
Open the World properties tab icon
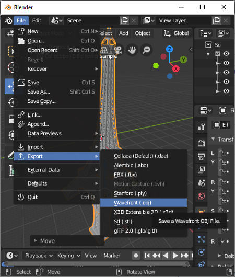click(x=201, y=196)
